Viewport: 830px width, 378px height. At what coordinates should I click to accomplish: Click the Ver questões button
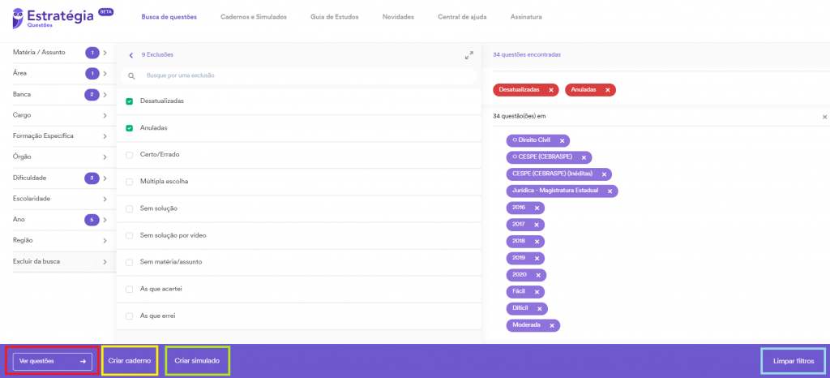[53, 362]
